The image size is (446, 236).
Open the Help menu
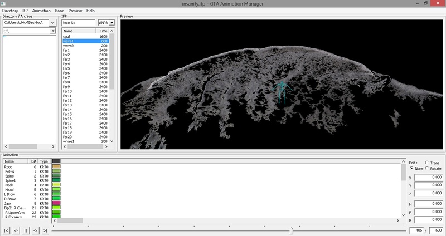coord(90,11)
